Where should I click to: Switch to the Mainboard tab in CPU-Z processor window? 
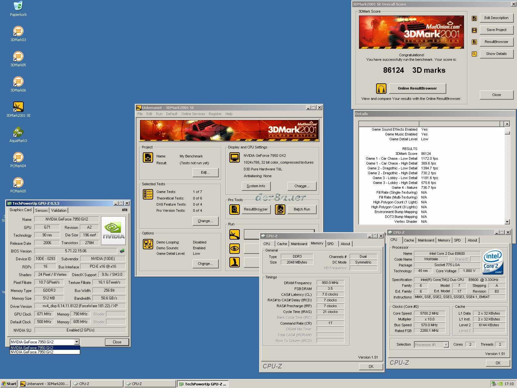pos(426,240)
